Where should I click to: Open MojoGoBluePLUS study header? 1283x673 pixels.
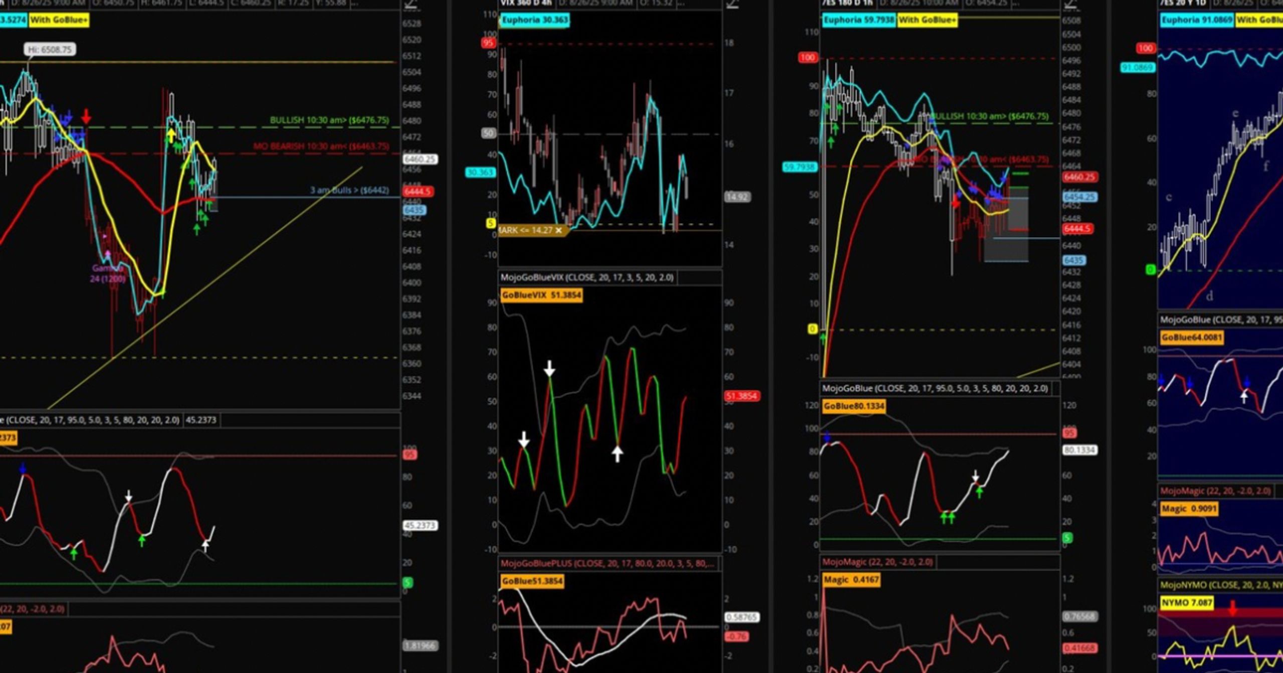coord(608,563)
